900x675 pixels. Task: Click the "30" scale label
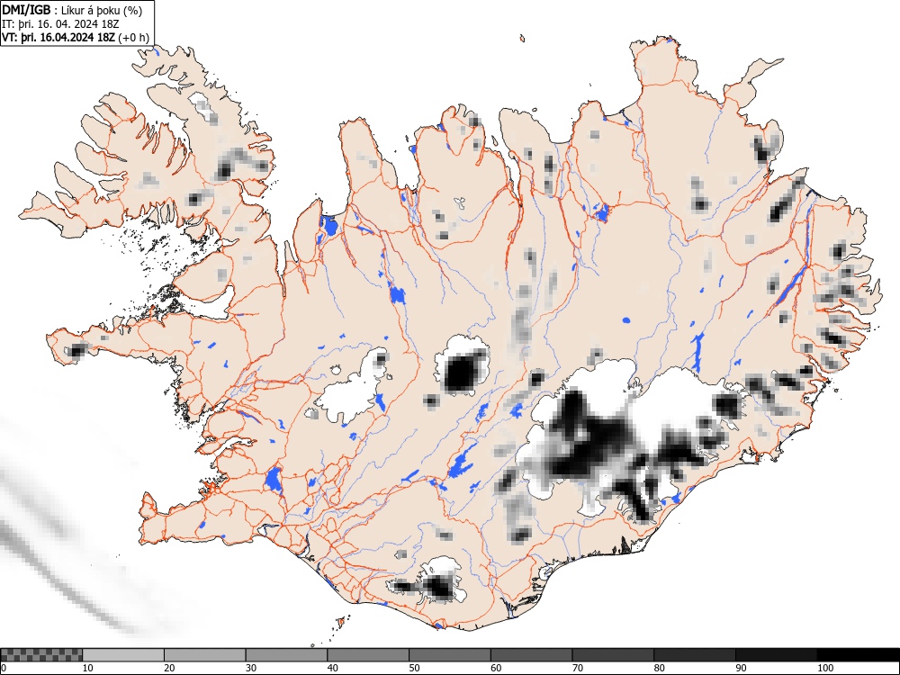(251, 668)
